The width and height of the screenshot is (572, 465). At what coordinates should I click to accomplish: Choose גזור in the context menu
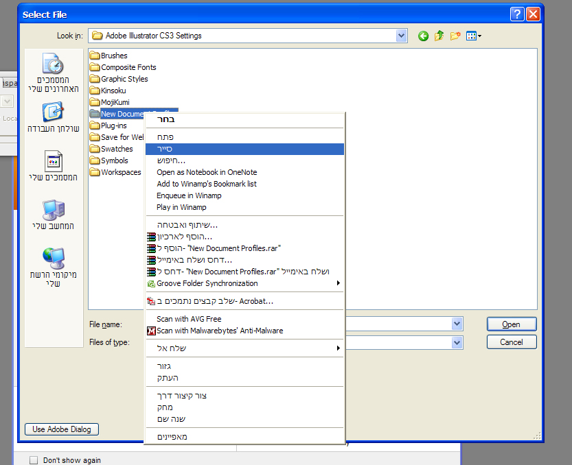click(244, 366)
